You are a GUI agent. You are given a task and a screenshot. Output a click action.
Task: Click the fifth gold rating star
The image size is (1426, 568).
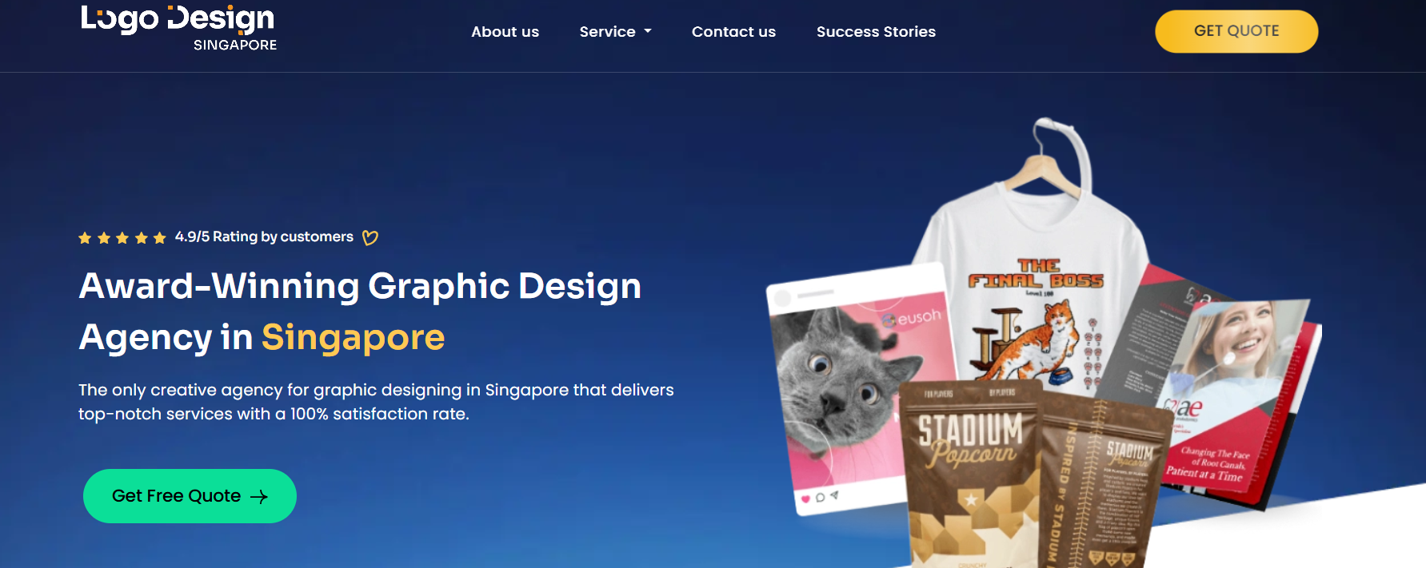(159, 238)
